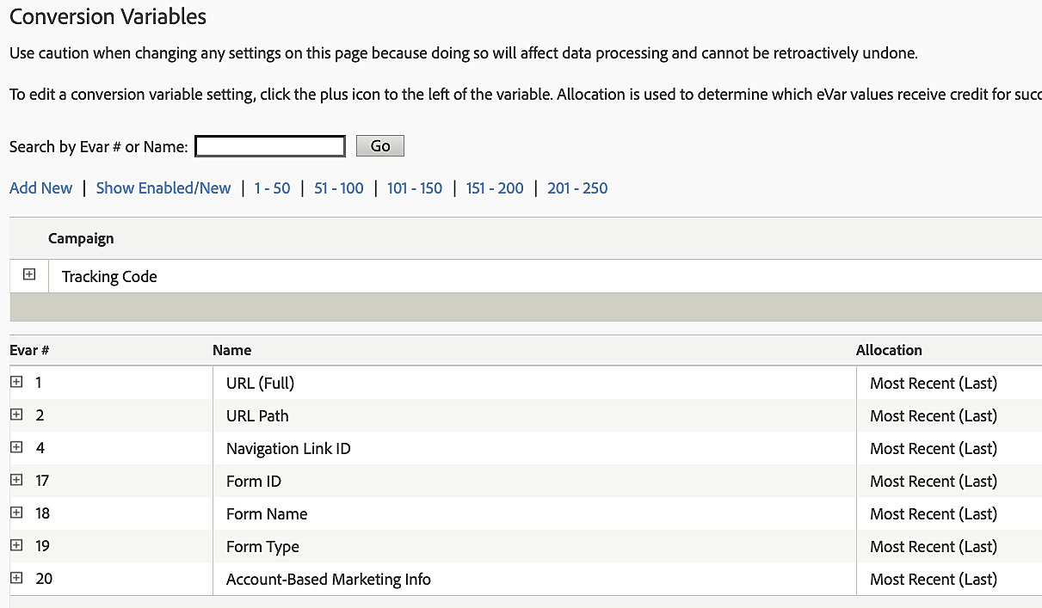The width and height of the screenshot is (1042, 608).
Task: Click the Allocation column header
Action: pyautogui.click(x=889, y=350)
